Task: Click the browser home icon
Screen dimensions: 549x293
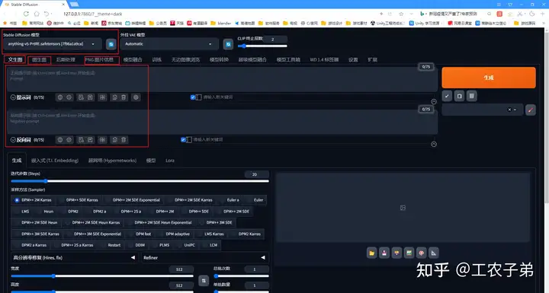Action: [37, 14]
